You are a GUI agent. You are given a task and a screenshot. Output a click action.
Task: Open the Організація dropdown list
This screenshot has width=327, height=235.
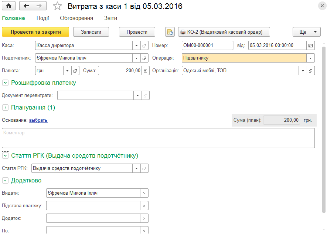click(x=303, y=71)
